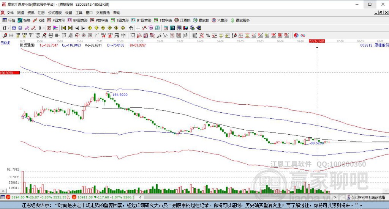Screen dimensions: 389x209
Task: Toggle the red boxed chart icon in second toolbar
Action: pyautogui.click(x=49, y=28)
